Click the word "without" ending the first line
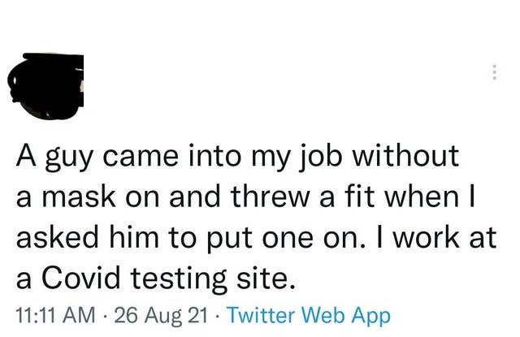 click(405, 155)
